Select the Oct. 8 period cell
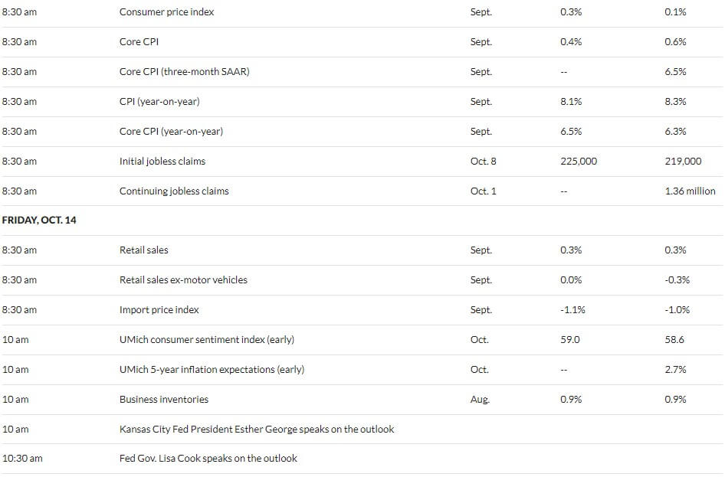Viewport: 725px width, 477px height. (483, 161)
